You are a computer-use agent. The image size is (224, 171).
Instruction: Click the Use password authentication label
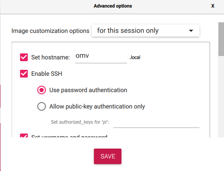[88, 90]
